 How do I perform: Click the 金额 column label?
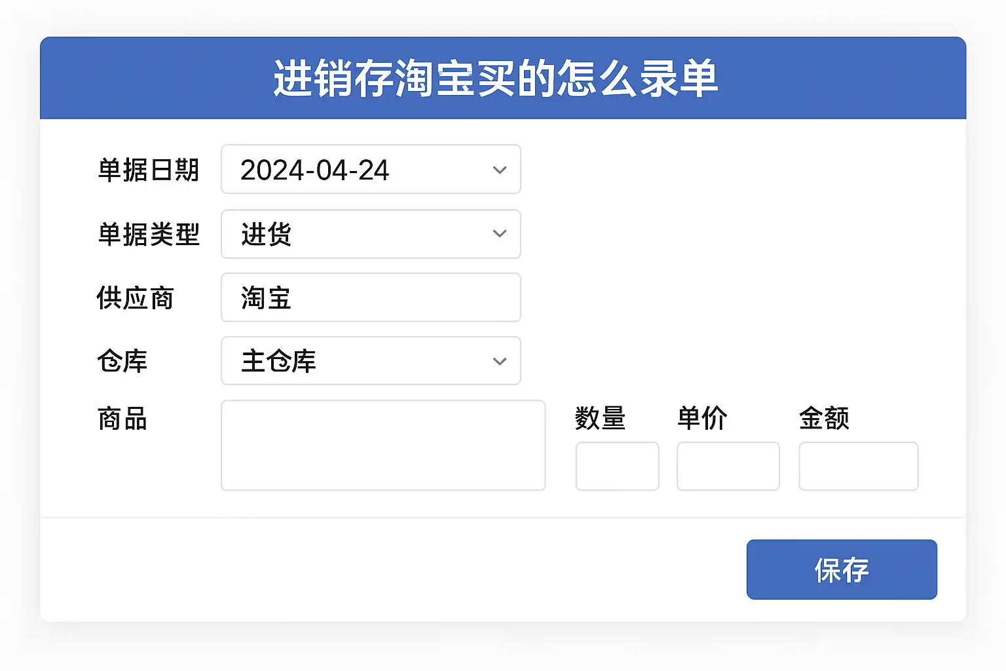(824, 418)
